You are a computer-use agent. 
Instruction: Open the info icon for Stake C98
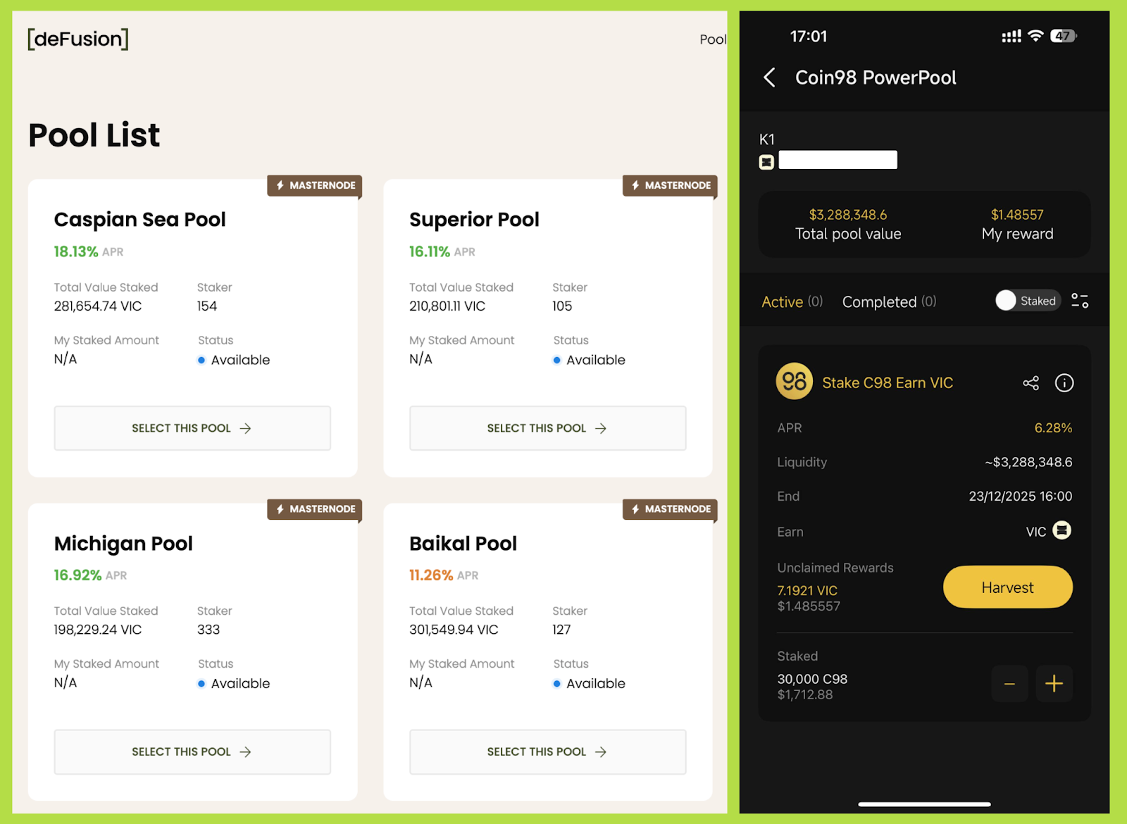coord(1064,383)
